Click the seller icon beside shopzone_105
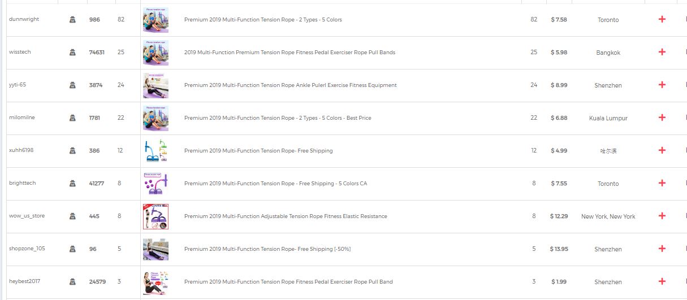Image resolution: width=687 pixels, height=300 pixels. [x=72, y=249]
